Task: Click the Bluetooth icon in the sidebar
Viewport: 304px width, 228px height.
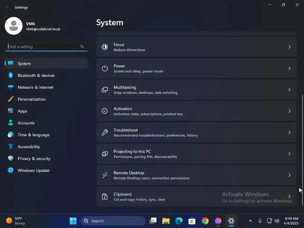Action: 11,75
